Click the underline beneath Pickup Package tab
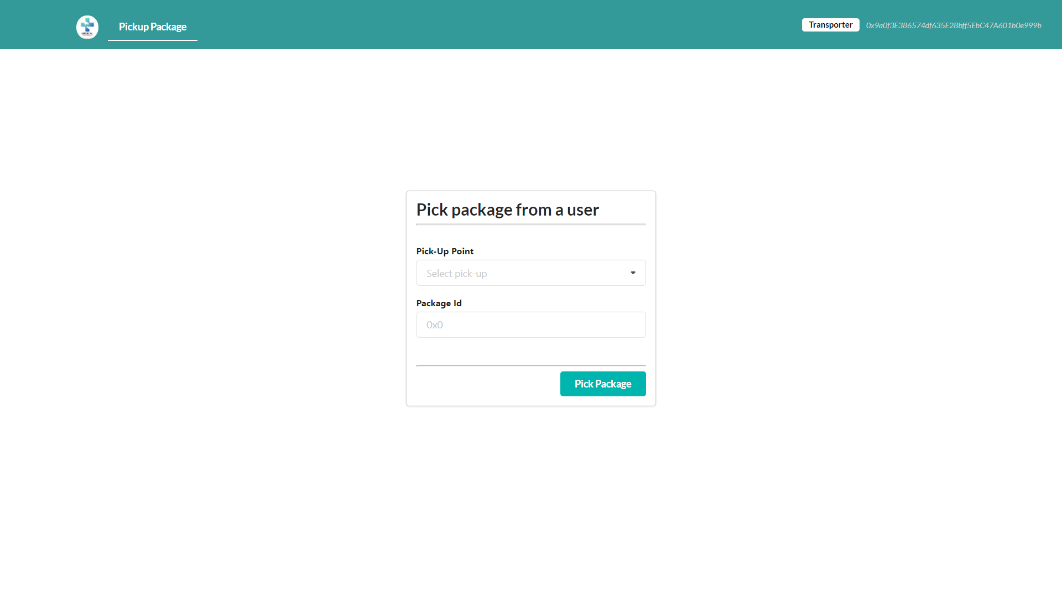The height and width of the screenshot is (597, 1062). tap(153, 40)
